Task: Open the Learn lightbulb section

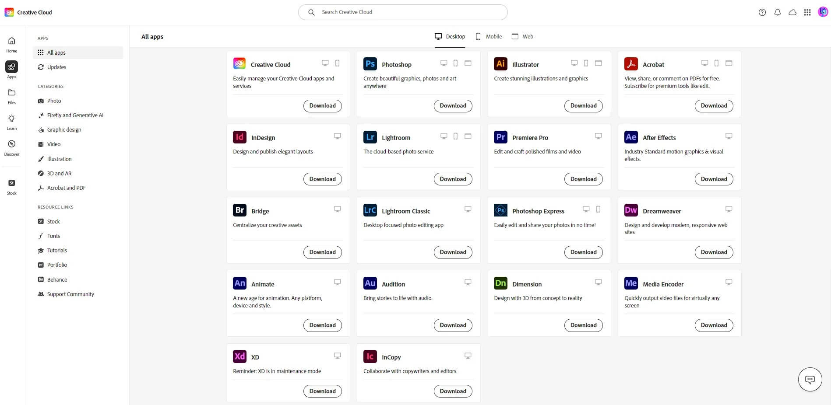Action: coord(12,122)
